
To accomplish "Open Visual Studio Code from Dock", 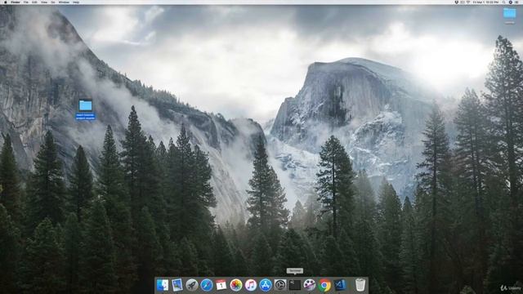I will [339, 285].
